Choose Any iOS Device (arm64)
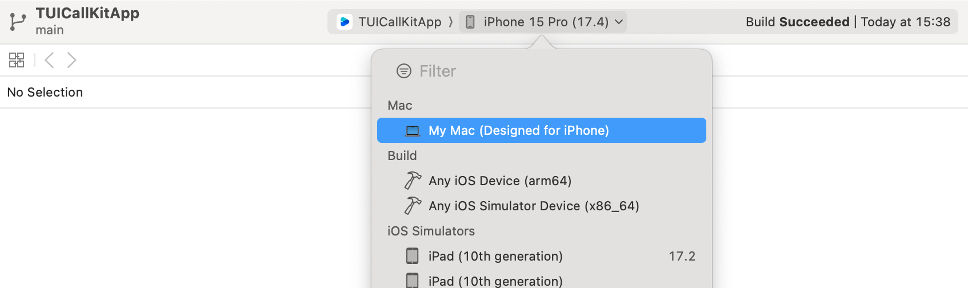 [500, 181]
